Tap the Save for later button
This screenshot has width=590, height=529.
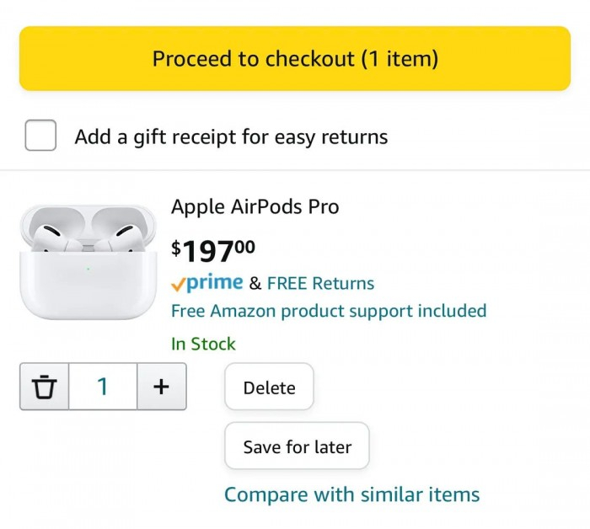[x=297, y=446]
